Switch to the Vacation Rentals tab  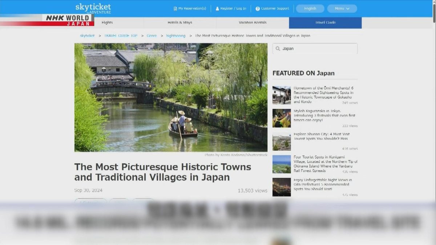click(x=253, y=23)
